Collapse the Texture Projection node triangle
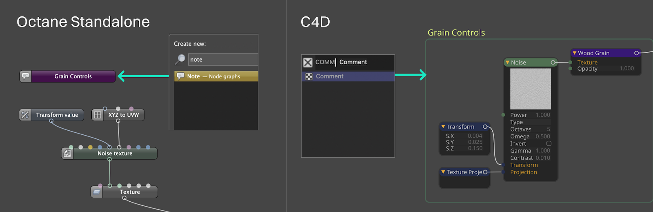This screenshot has width=653, height=212. [443, 172]
